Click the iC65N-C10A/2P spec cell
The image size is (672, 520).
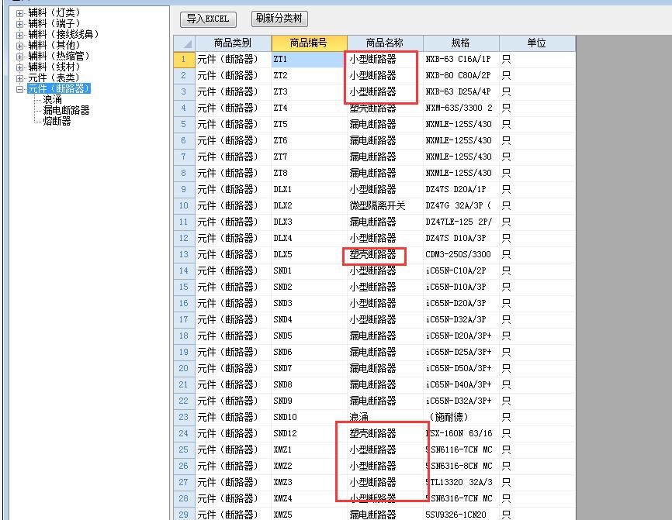(461, 270)
